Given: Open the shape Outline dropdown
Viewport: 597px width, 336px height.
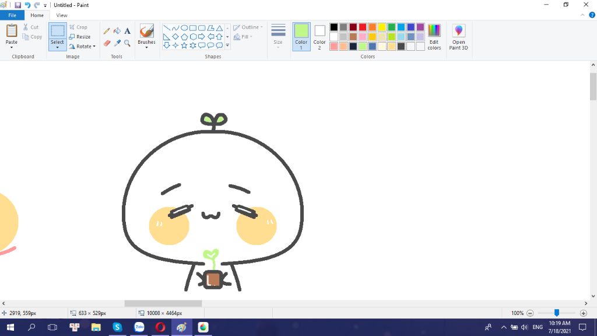Looking at the screenshot, I should (248, 27).
